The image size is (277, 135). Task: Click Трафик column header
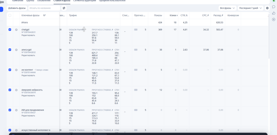[73, 15]
